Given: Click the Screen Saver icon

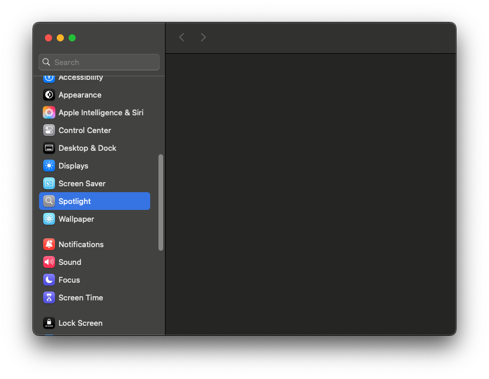Looking at the screenshot, I should tap(49, 184).
